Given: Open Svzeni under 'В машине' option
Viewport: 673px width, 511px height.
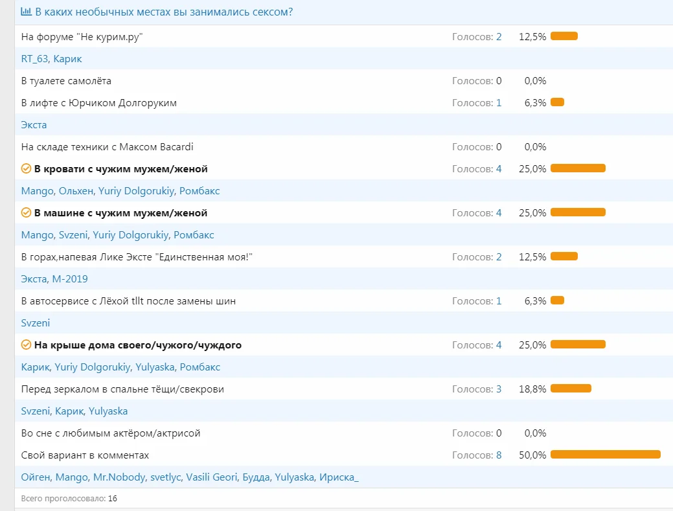Looking at the screenshot, I should (73, 235).
